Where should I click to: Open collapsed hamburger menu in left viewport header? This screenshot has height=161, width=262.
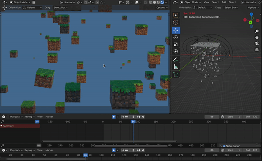click(x=34, y=2)
